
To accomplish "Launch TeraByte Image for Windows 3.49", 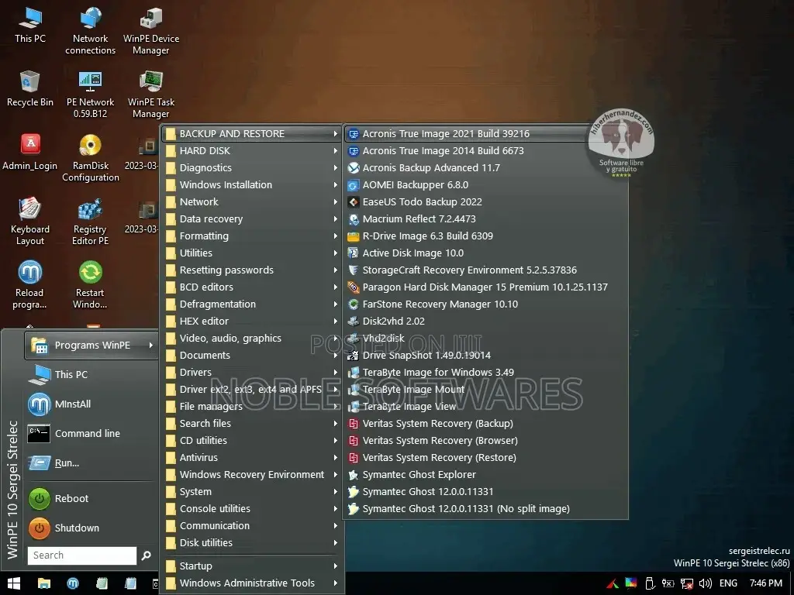I will [x=485, y=373].
